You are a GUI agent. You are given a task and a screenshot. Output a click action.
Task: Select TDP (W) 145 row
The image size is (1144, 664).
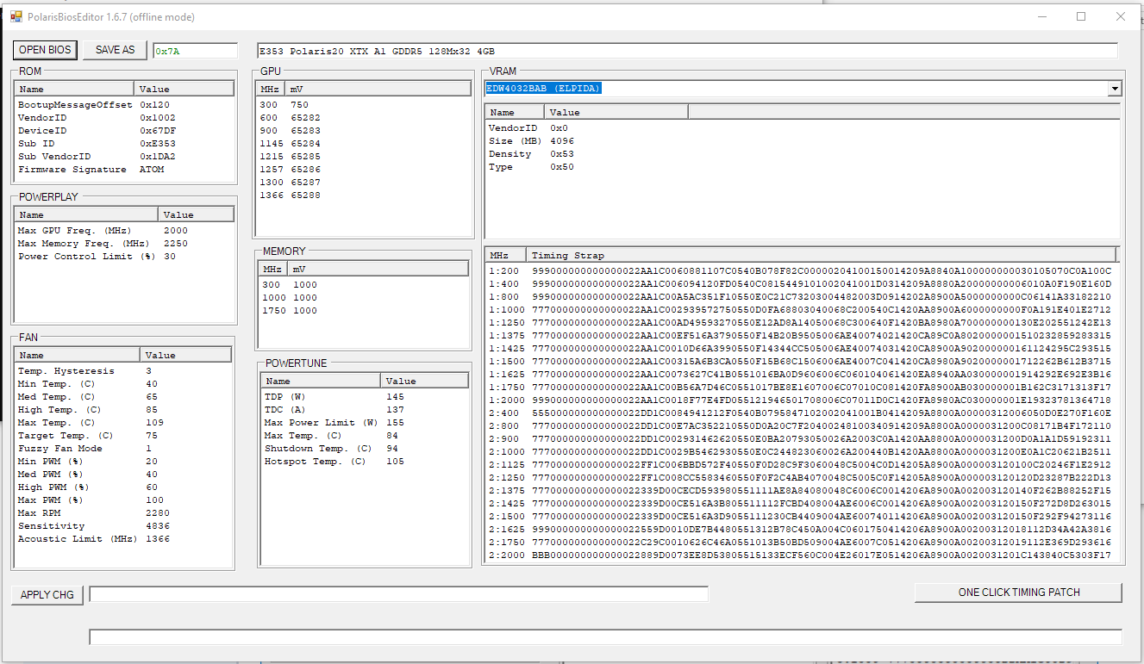point(365,397)
